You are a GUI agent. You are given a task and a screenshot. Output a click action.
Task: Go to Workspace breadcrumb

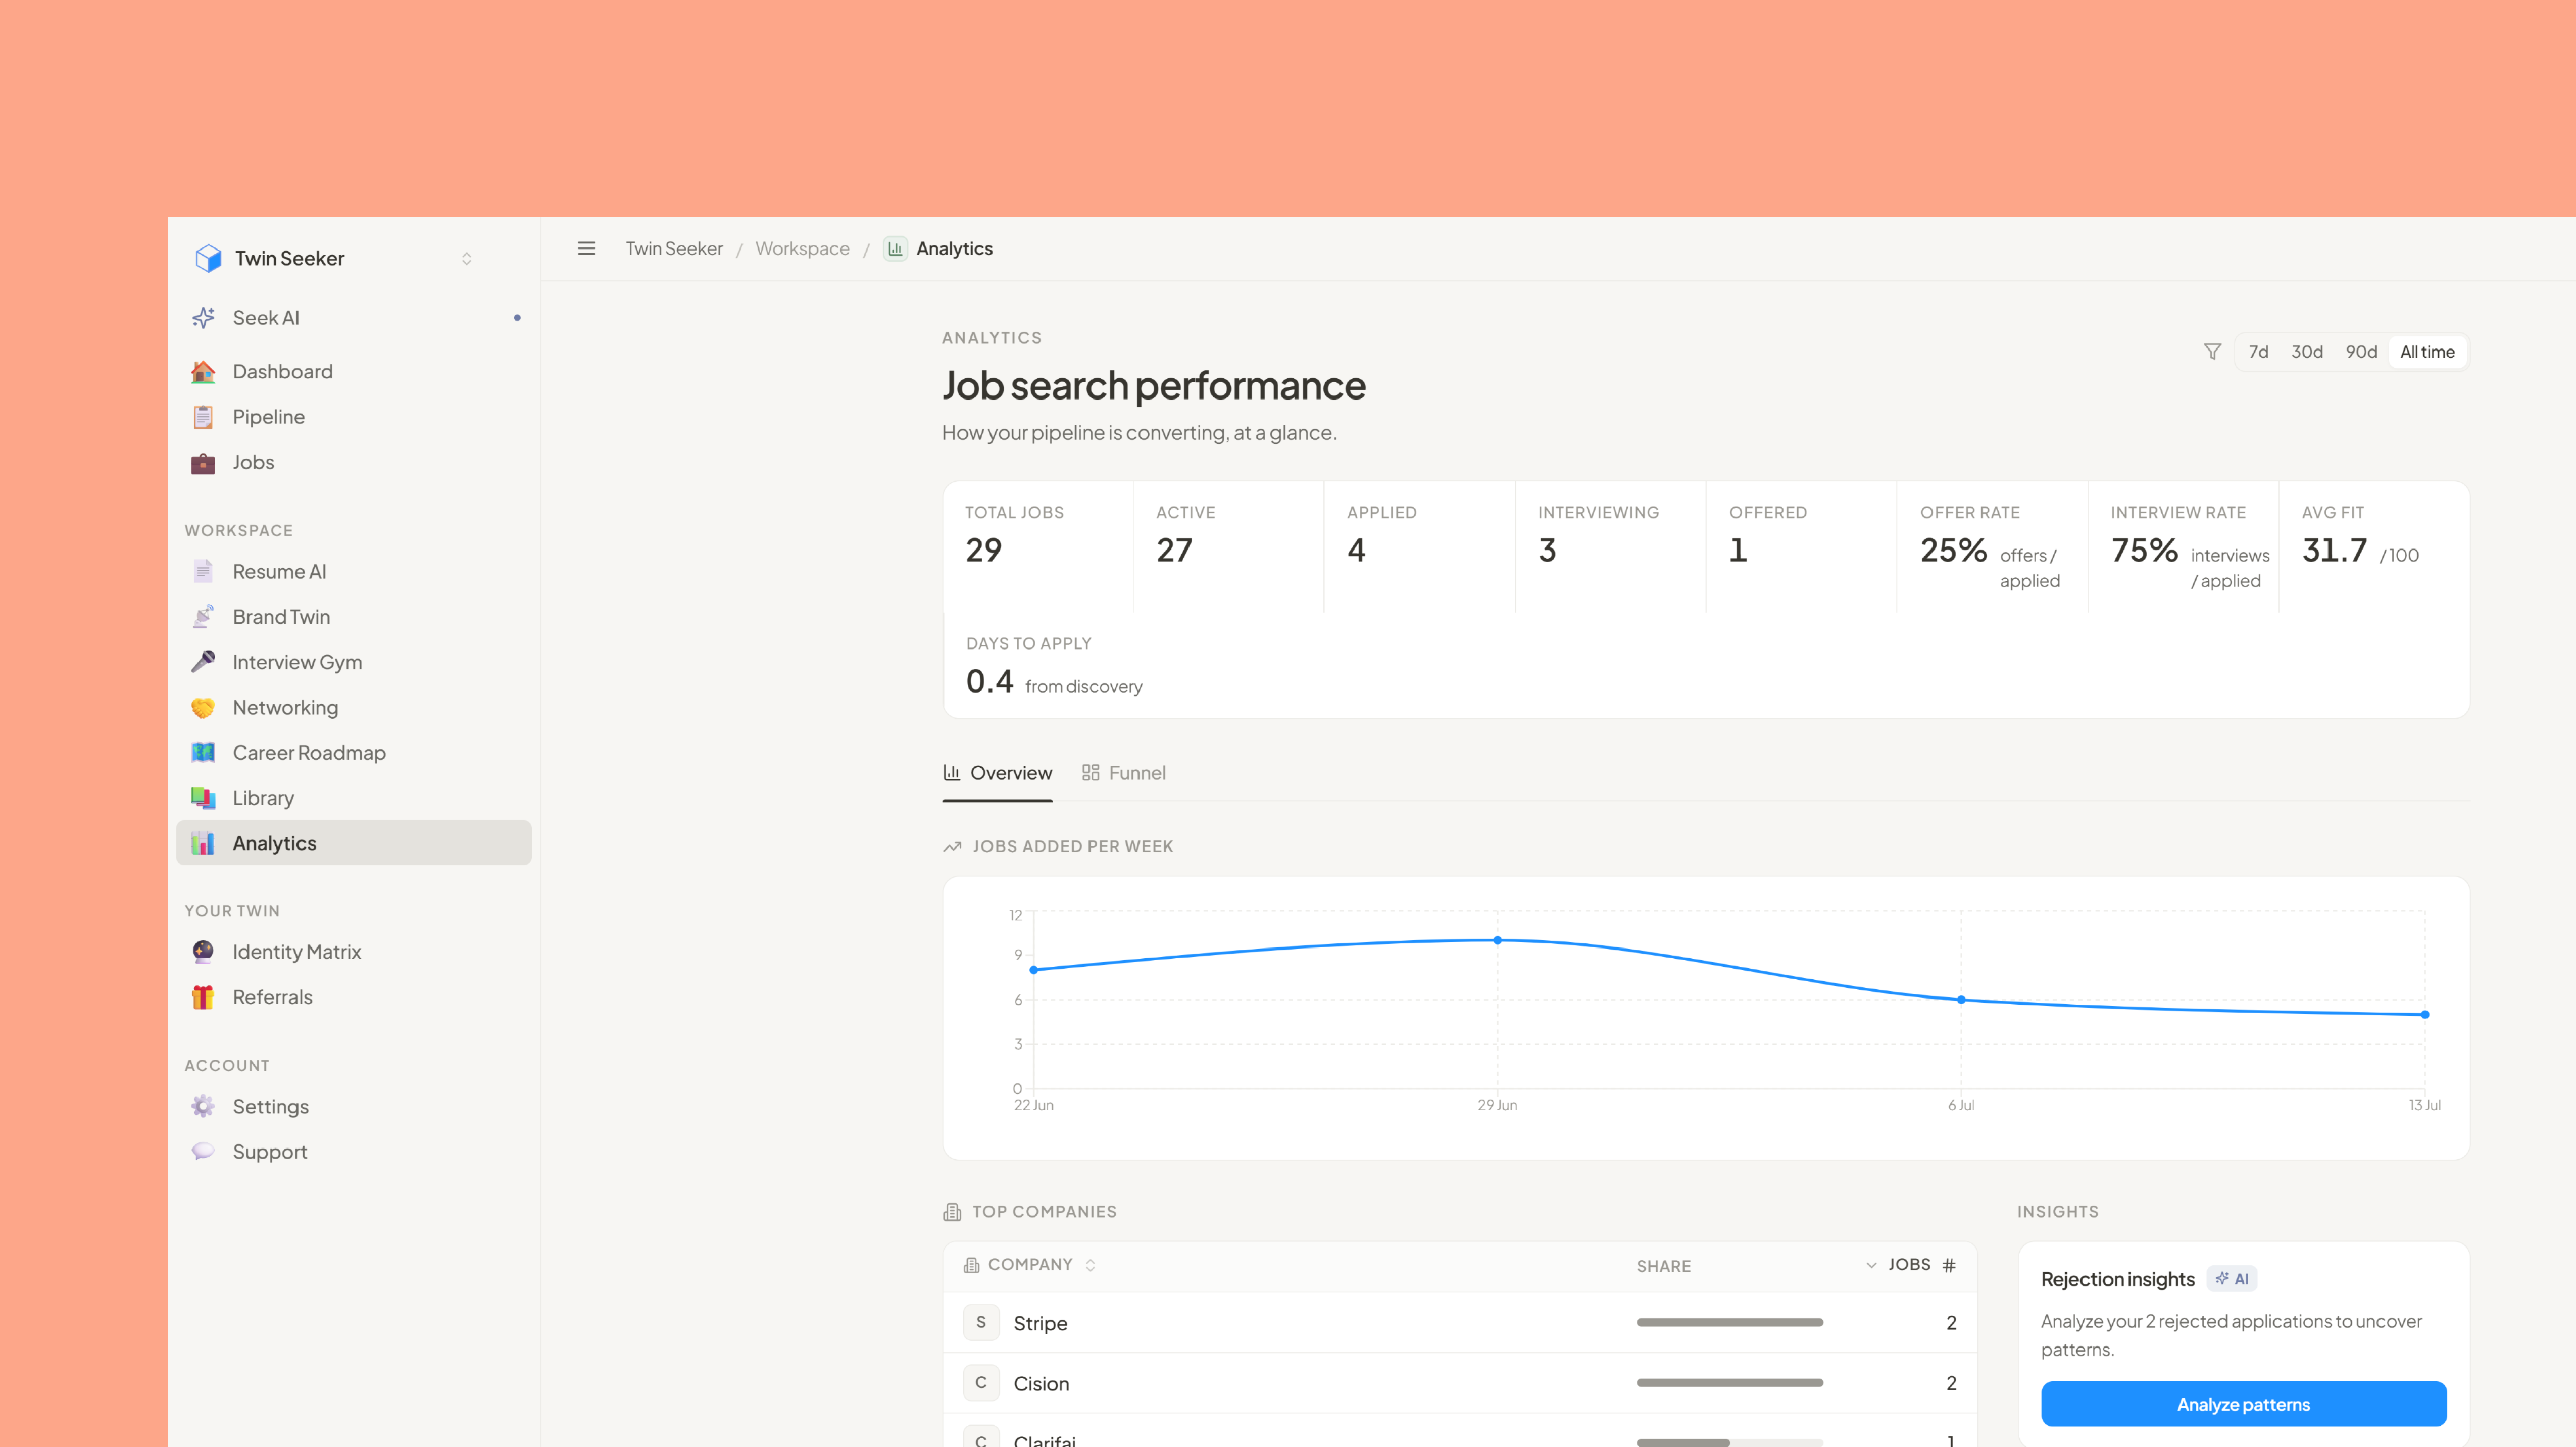[x=802, y=248]
